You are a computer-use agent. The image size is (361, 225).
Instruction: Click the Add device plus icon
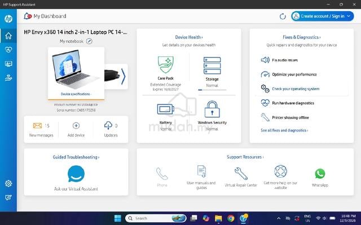(x=76, y=126)
